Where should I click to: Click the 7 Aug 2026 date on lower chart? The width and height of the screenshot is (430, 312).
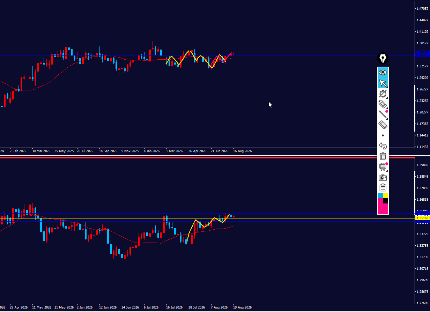220,307
